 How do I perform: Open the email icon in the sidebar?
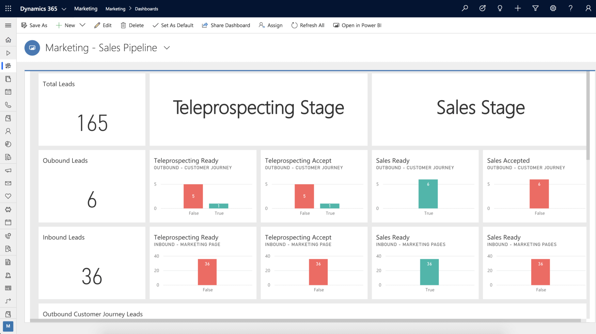(x=8, y=183)
